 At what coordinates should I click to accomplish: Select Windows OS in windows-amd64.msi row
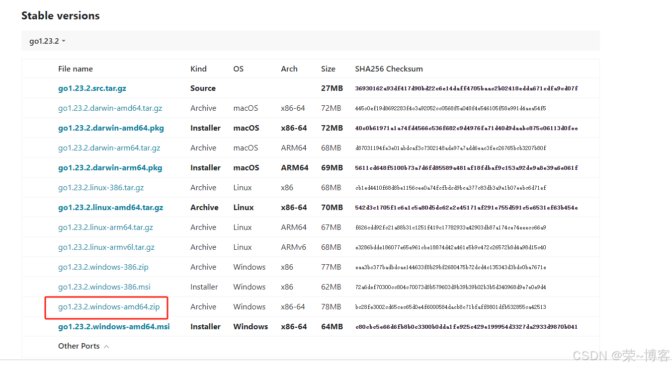pyautogui.click(x=251, y=327)
